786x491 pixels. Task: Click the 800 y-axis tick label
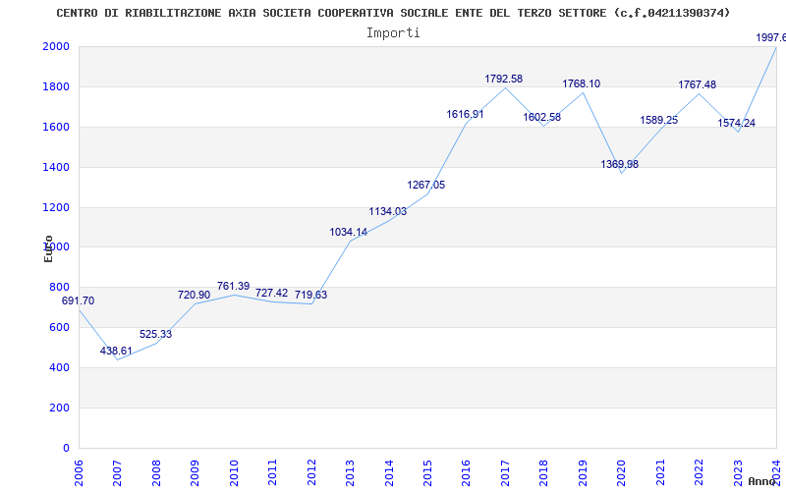tap(60, 287)
